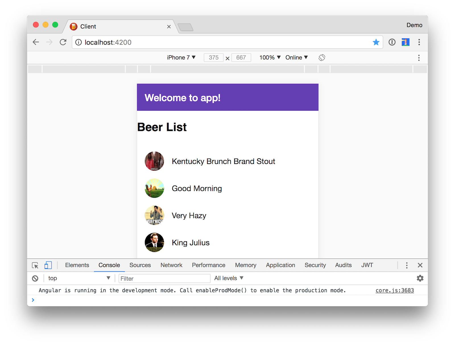Image resolution: width=455 pixels, height=345 pixels.
Task: Switch to the Network tab
Action: 171,265
